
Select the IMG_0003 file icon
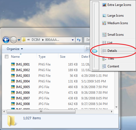(13, 76)
